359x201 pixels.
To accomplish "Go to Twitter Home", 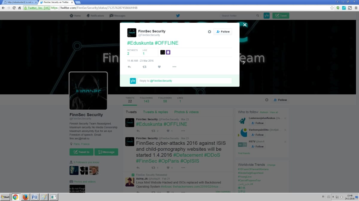I will (x=75, y=16).
